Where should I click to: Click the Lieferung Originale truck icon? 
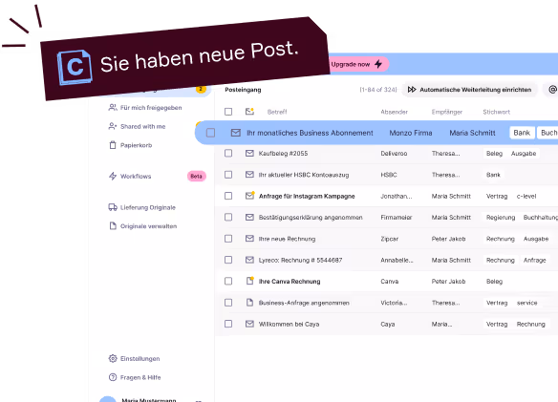(113, 207)
